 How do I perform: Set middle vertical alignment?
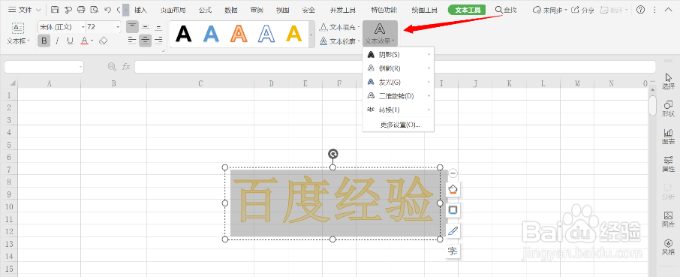(x=146, y=27)
